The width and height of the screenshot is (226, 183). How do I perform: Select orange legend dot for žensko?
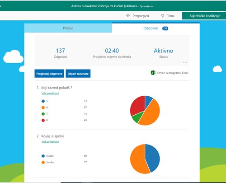point(43,162)
